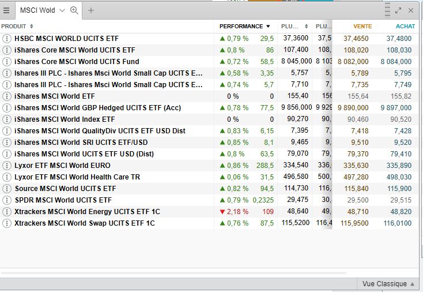Click the 2,18 % negative performance value
Screen dimensions: 423x292
click(237, 212)
